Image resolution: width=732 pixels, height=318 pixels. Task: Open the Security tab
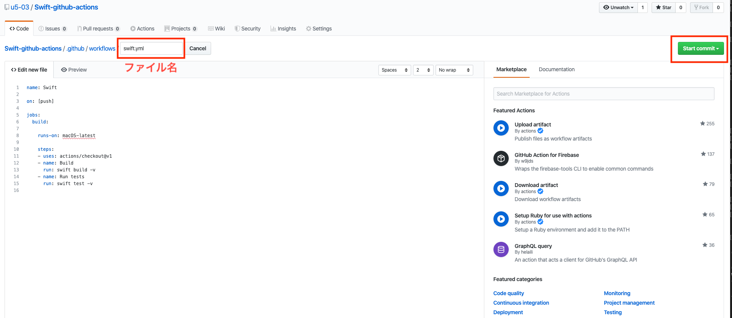pos(248,29)
